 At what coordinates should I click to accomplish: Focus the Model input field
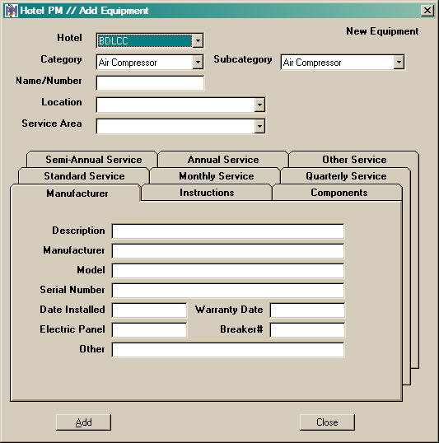228,271
